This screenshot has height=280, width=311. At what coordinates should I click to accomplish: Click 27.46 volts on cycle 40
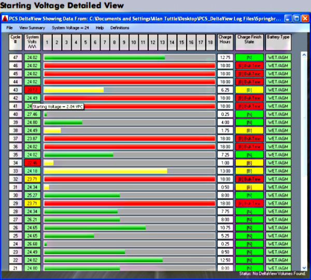pyautogui.click(x=32, y=114)
